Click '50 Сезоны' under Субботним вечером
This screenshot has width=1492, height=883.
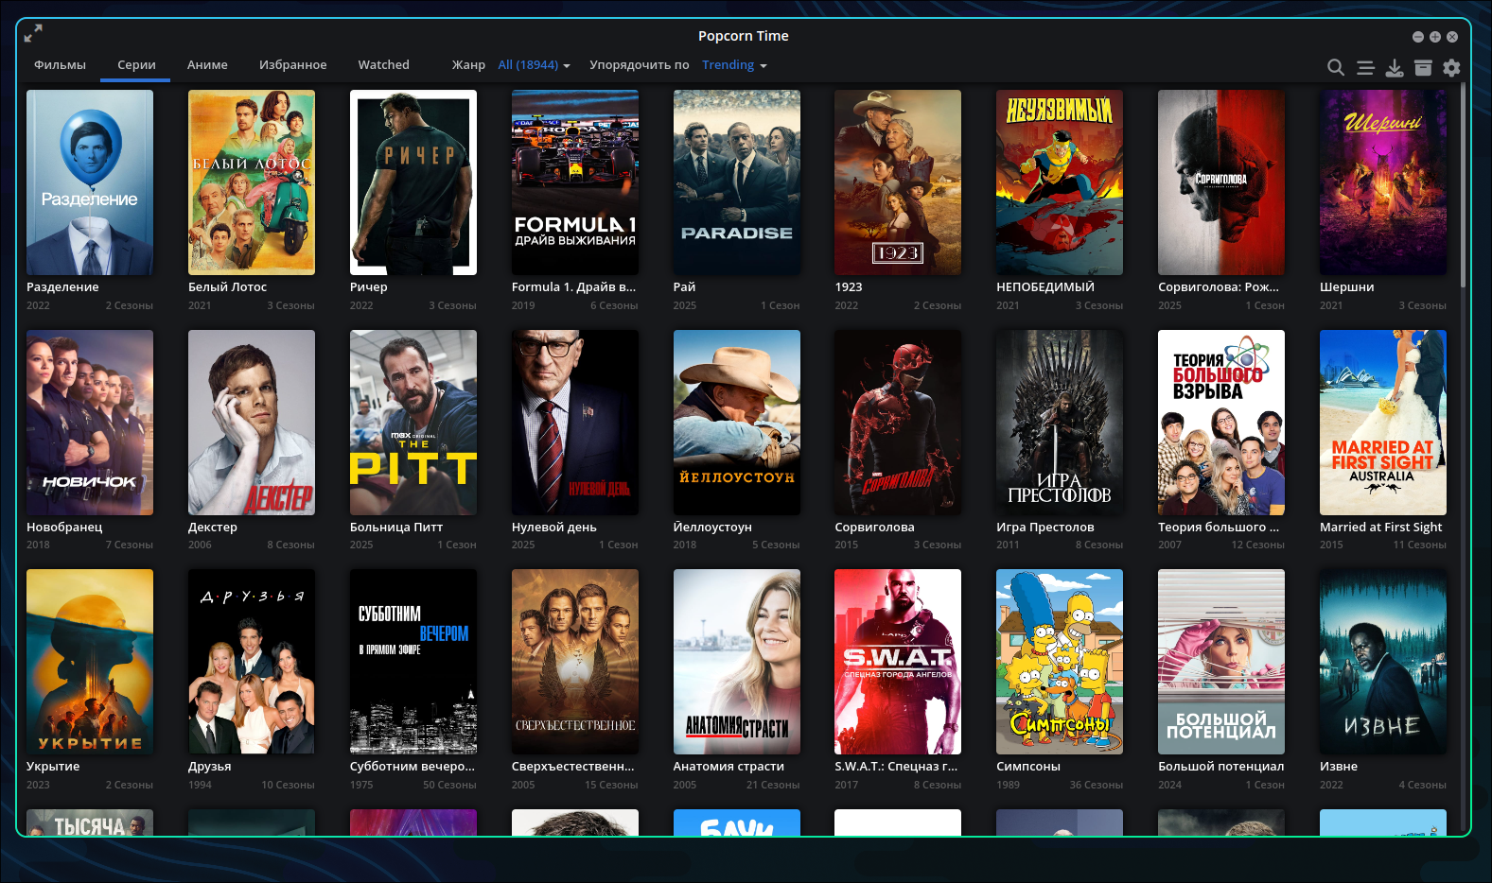449,786
